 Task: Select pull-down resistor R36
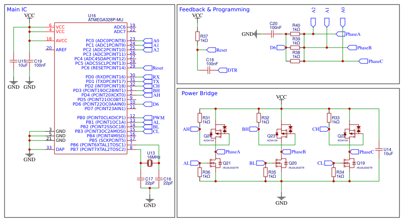(200, 172)
